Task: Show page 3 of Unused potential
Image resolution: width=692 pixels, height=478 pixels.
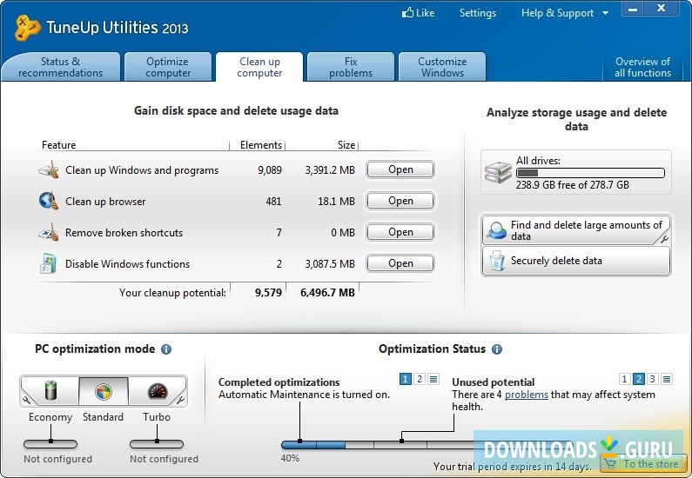Action: tap(652, 379)
